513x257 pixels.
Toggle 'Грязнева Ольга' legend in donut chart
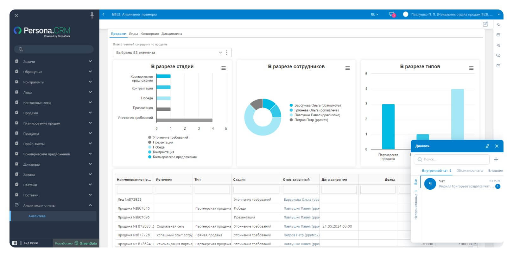coord(314,110)
